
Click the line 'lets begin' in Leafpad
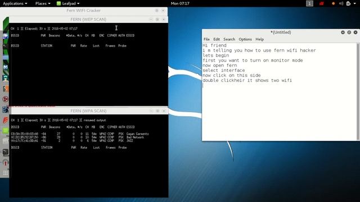[216, 56]
